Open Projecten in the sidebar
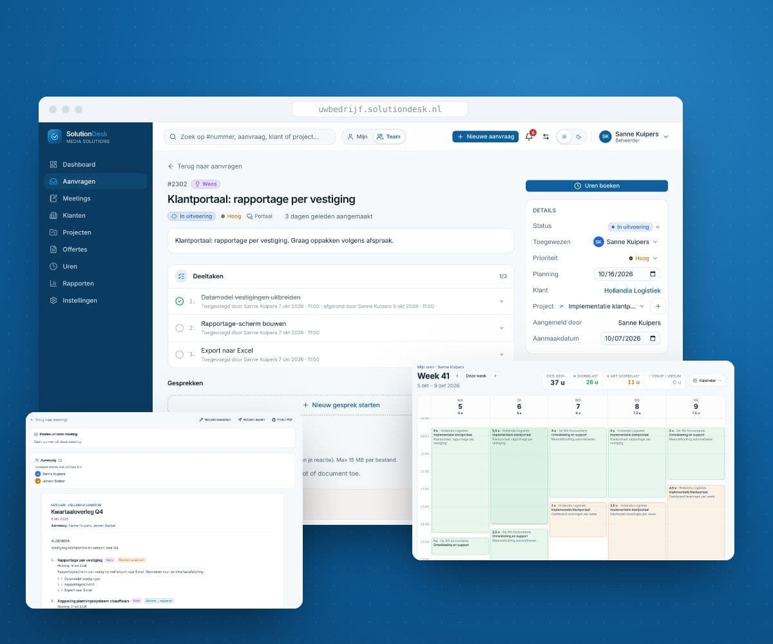The width and height of the screenshot is (773, 644). click(x=95, y=232)
